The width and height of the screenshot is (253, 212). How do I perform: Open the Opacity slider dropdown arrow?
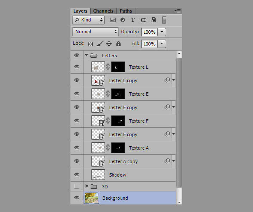[162, 32]
